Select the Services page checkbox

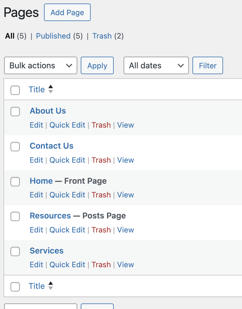(x=15, y=251)
